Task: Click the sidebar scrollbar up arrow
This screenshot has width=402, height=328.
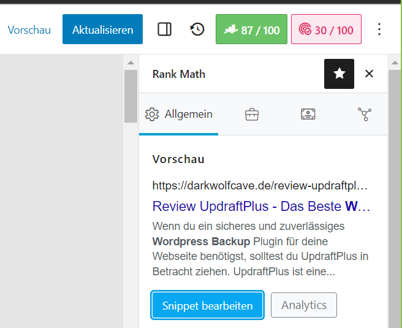Action: pyautogui.click(x=395, y=63)
